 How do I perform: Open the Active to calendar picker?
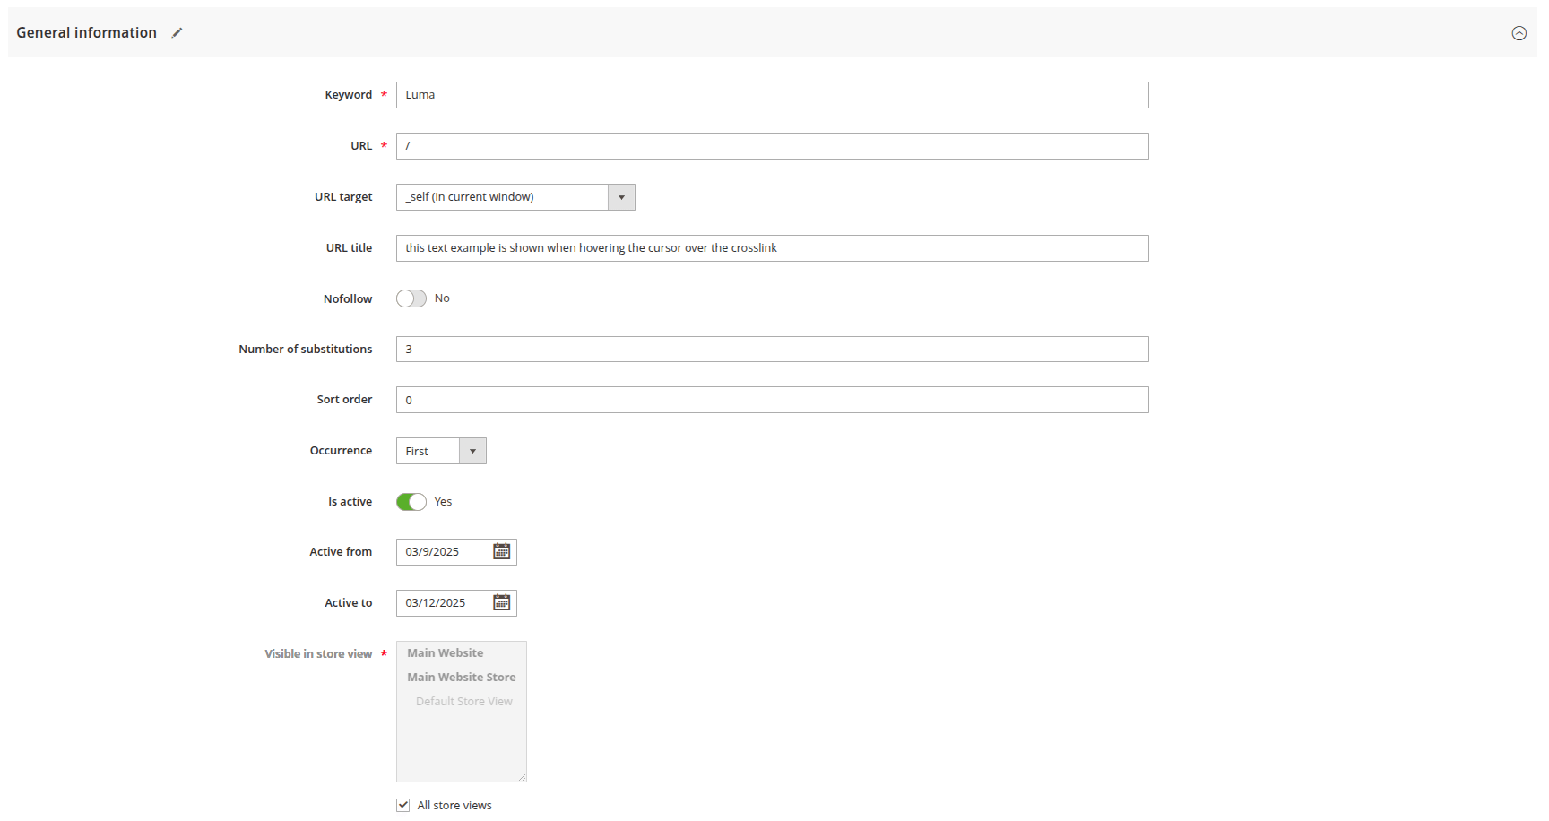point(501,602)
